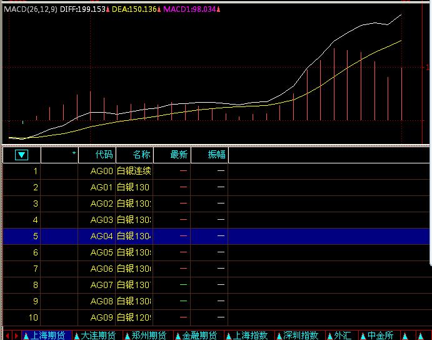Image resolution: width=432 pixels, height=340 pixels.
Task: Switch to the 郑州期货 tab
Action: click(149, 336)
